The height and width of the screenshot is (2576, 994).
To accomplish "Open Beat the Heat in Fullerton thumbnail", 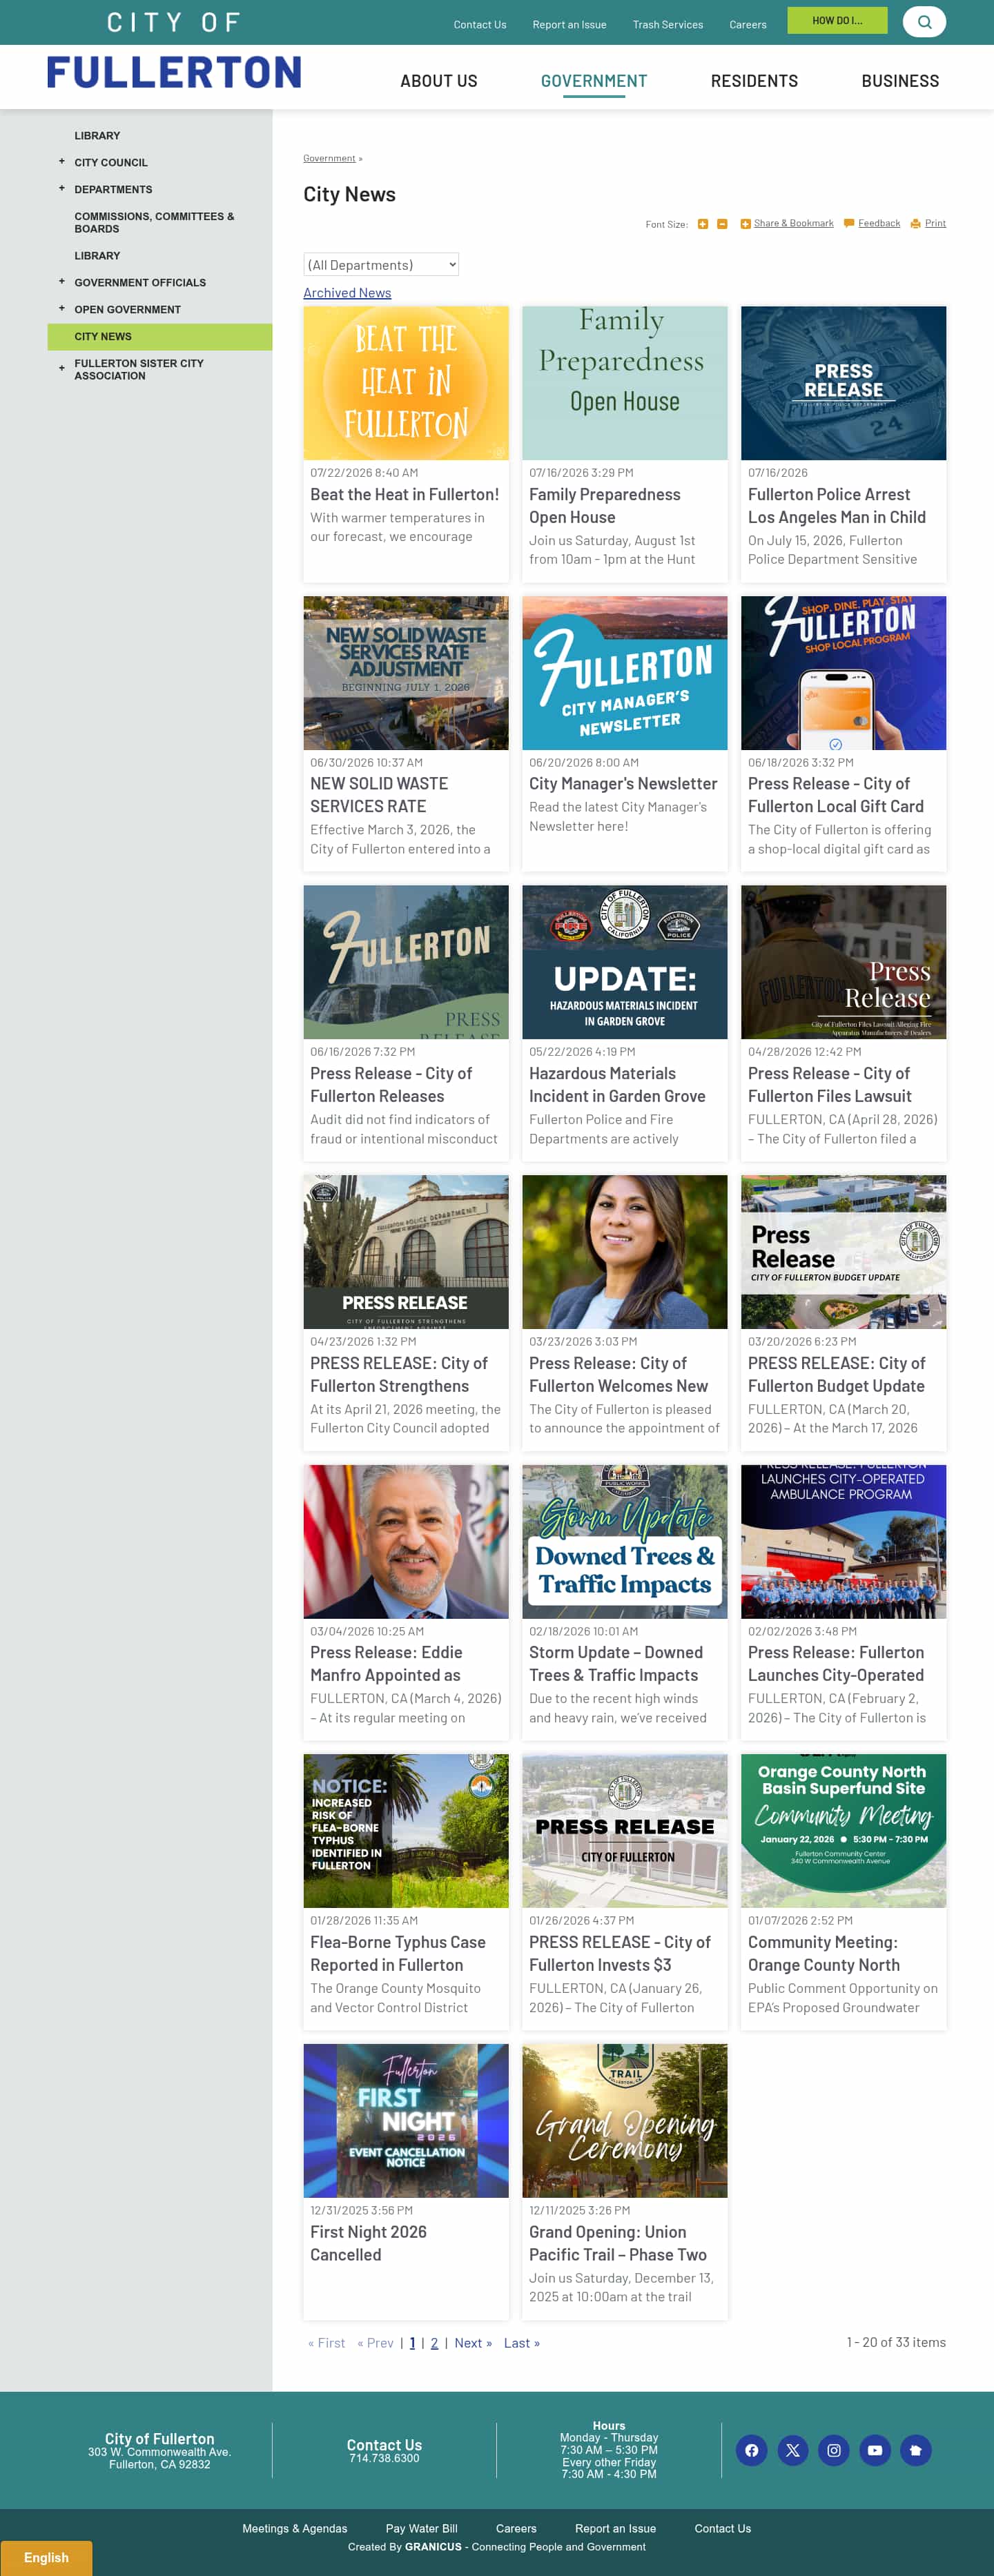I will point(406,383).
